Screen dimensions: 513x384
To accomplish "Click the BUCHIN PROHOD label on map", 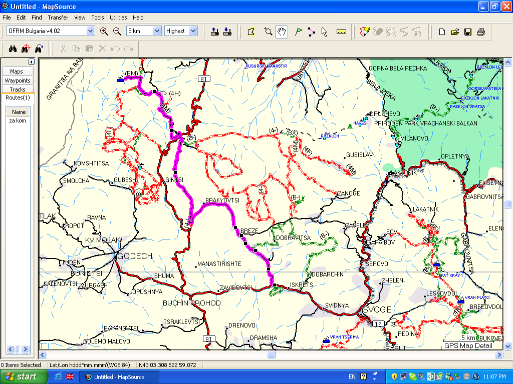I will coord(192,303).
